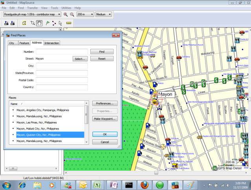
Task: Click left panel horizontal scrollbar thumb
Action: pos(13,168)
